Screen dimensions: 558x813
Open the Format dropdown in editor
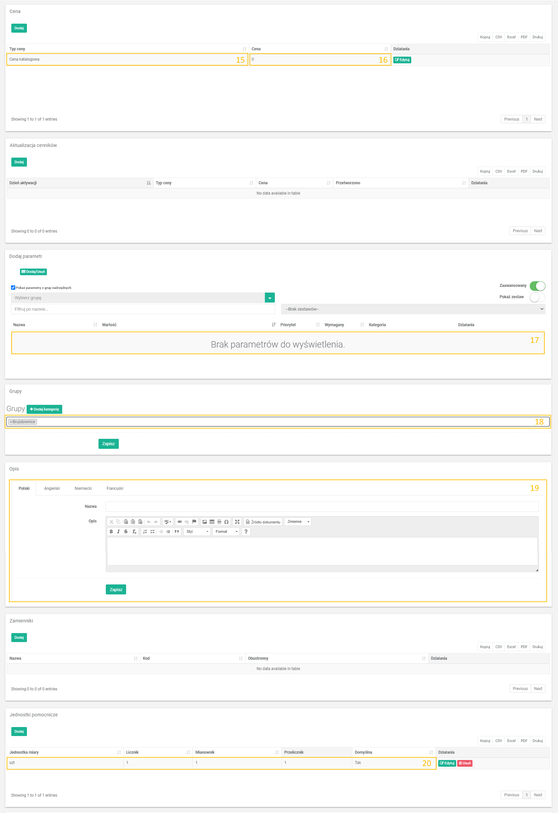pos(226,531)
